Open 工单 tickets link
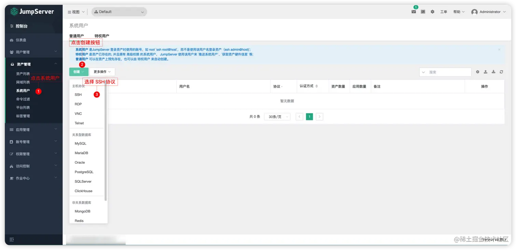 coord(443,12)
